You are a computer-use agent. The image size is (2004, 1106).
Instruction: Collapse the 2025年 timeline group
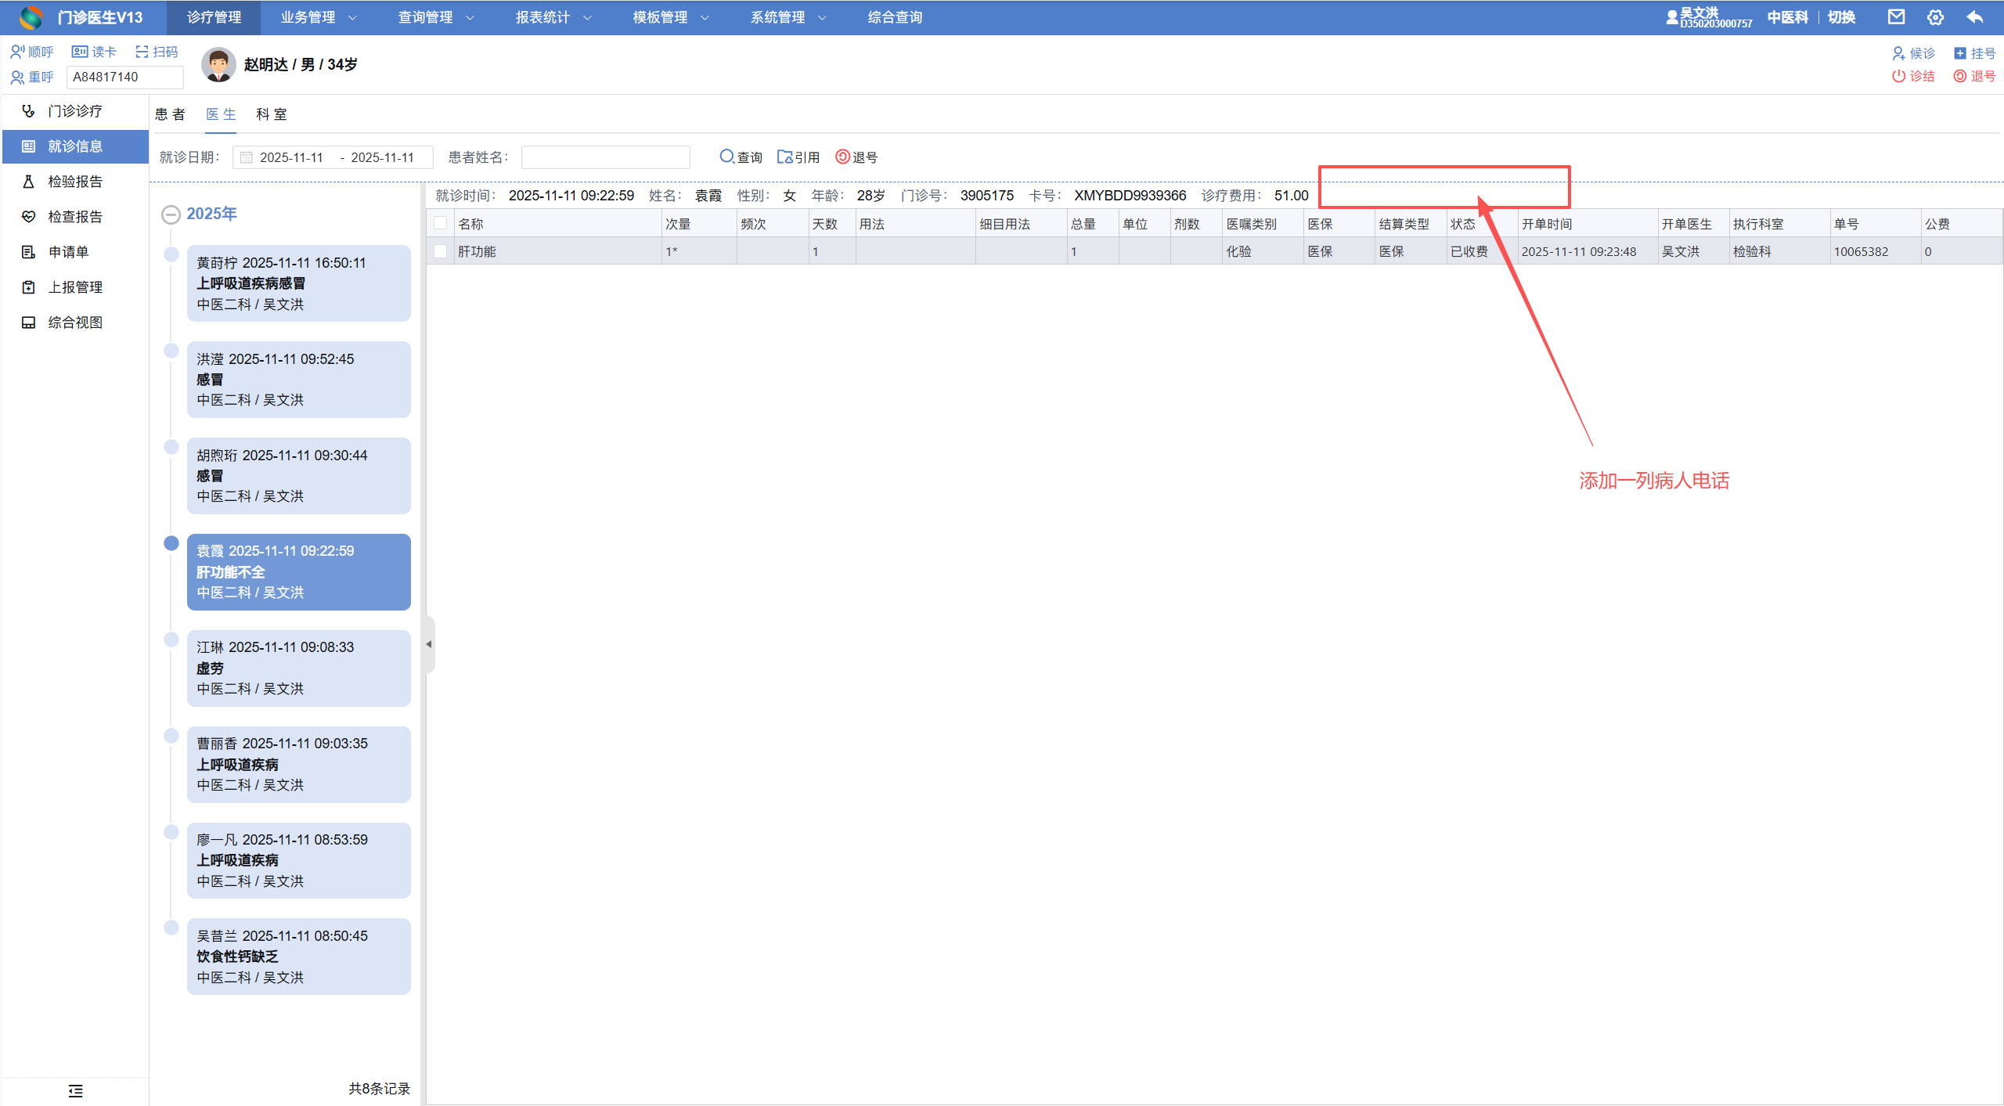point(170,214)
